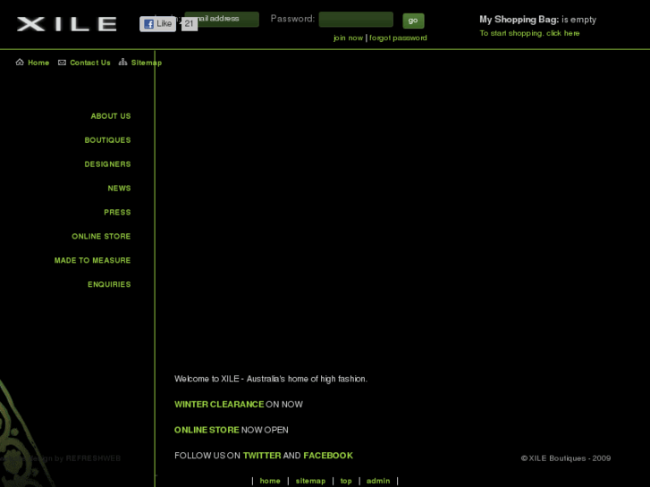Follow the TWITTER link
Image resolution: width=650 pixels, height=487 pixels.
point(262,456)
